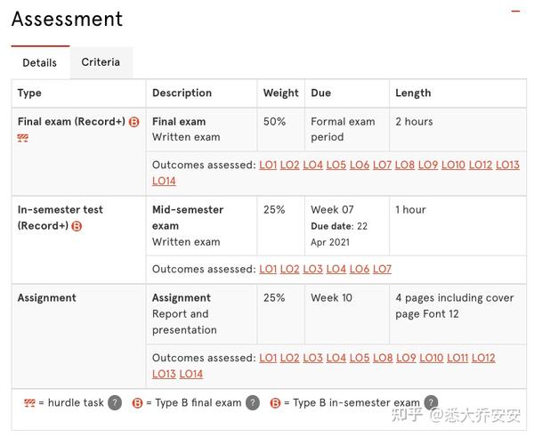Select the Details tab
This screenshot has width=534, height=437.
[40, 62]
